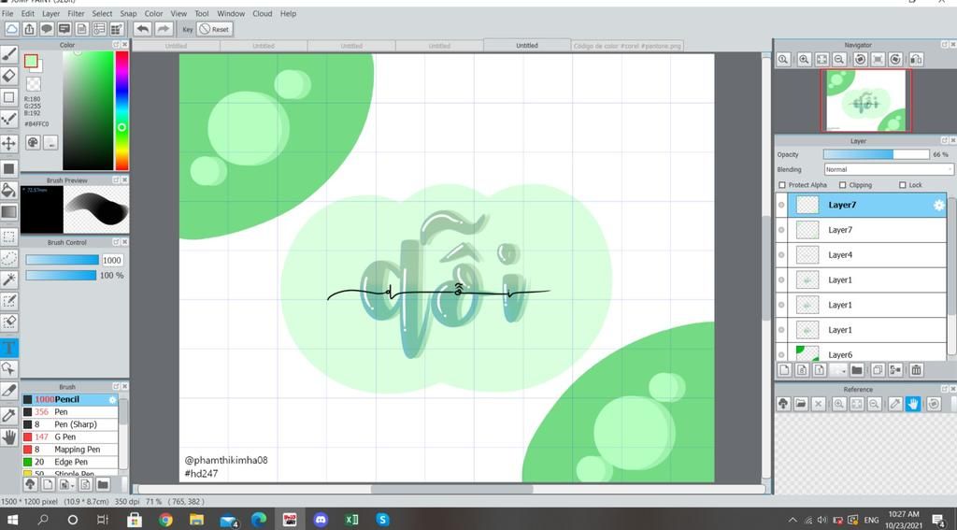Open add-brush dropdown in Brush panel
Image resolution: width=957 pixels, height=530 pixels.
(x=66, y=484)
